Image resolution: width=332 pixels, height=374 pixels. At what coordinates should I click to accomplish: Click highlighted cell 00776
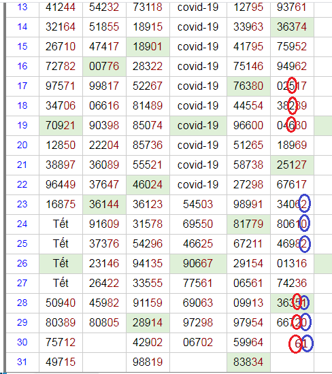tap(104, 67)
